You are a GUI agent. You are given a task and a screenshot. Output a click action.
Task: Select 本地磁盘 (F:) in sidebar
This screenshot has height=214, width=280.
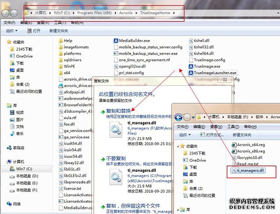(x=24, y=190)
